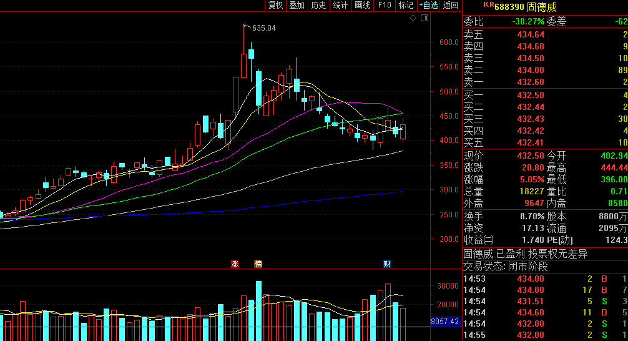628x341 pixels.
Task: Click the orange 榜 event marker
Action: point(258,264)
